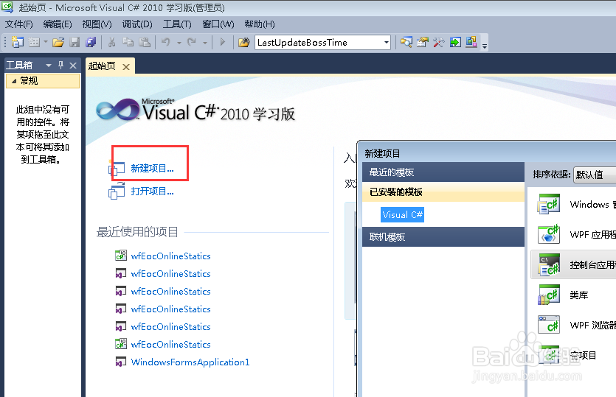Open the 工具箱 window position dropdown

tap(49, 65)
